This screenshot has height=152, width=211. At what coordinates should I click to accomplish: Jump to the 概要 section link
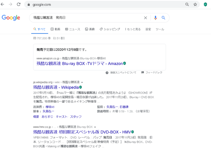pos(36,117)
